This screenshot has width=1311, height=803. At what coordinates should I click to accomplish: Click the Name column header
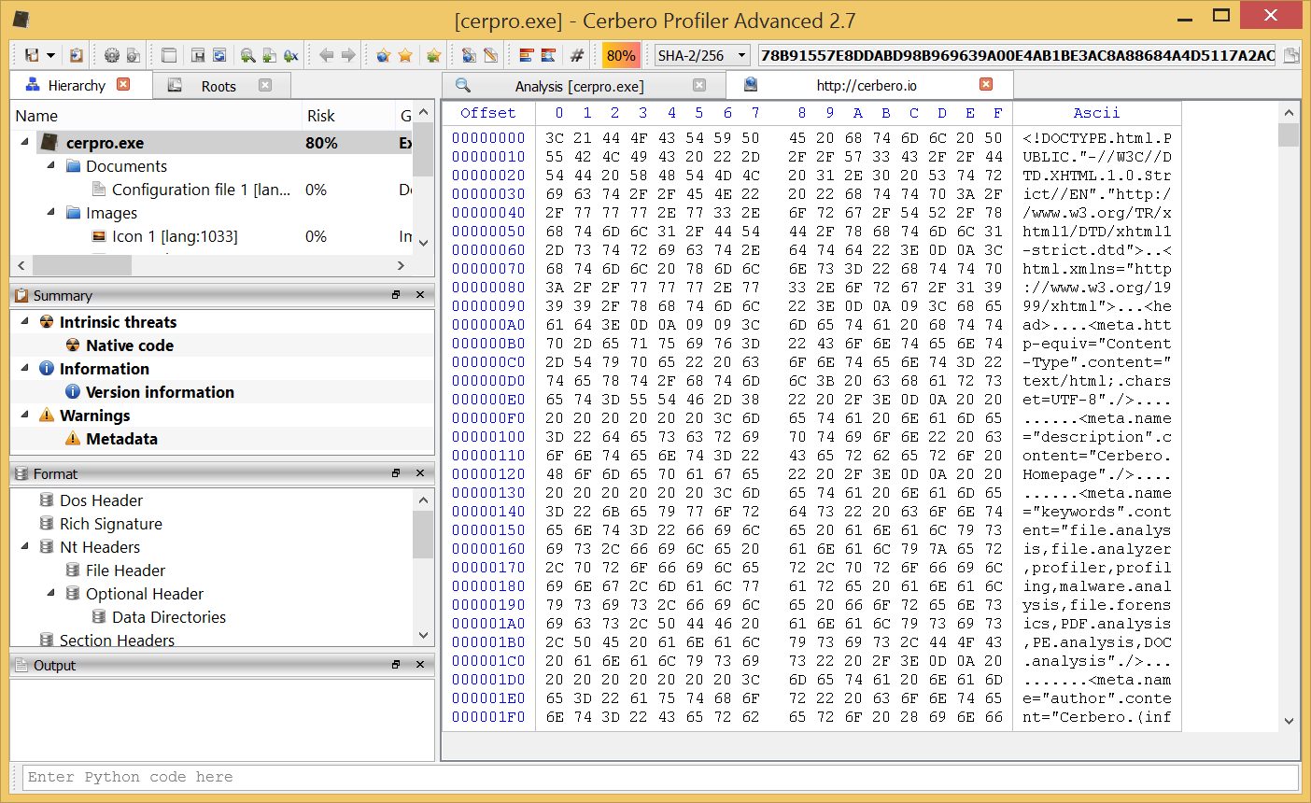pos(157,116)
